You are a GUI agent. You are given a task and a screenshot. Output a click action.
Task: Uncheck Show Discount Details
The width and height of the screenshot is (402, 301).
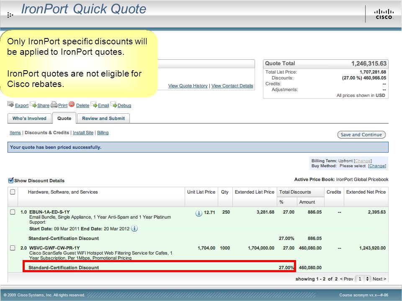(11, 181)
